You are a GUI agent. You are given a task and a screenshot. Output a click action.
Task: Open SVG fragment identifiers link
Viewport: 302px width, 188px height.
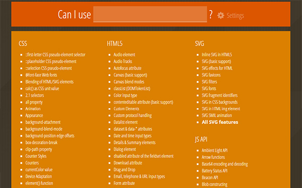click(x=219, y=95)
